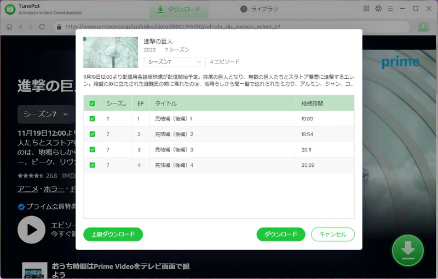Click the 進撃の巨人 thumbnail in dialog
Viewport: 438px width, 279px height.
pos(111,52)
